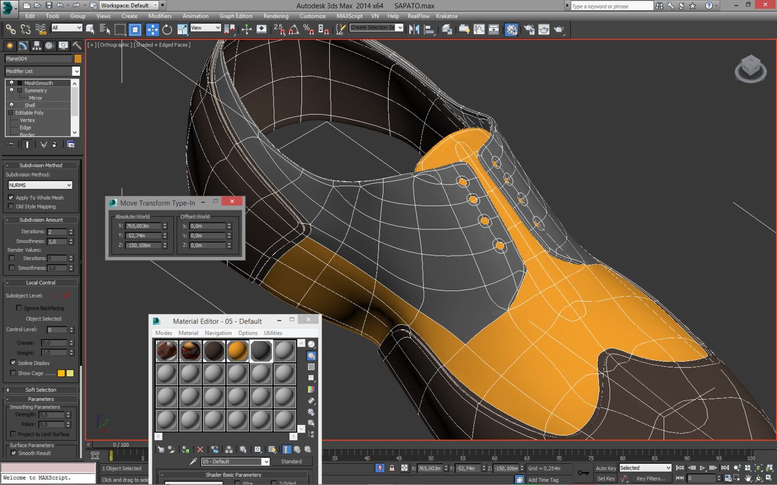Toggle the Percent Snap icon
The image size is (777, 485).
309,29
